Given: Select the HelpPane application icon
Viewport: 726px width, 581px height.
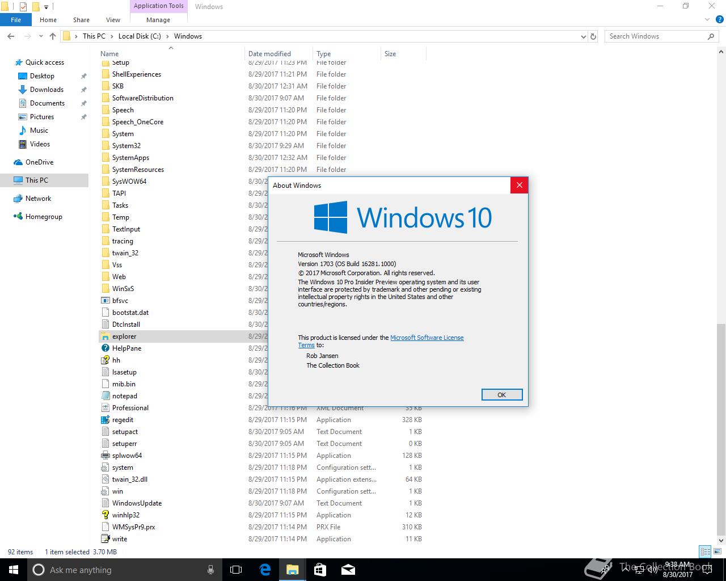Looking at the screenshot, I should click(105, 348).
